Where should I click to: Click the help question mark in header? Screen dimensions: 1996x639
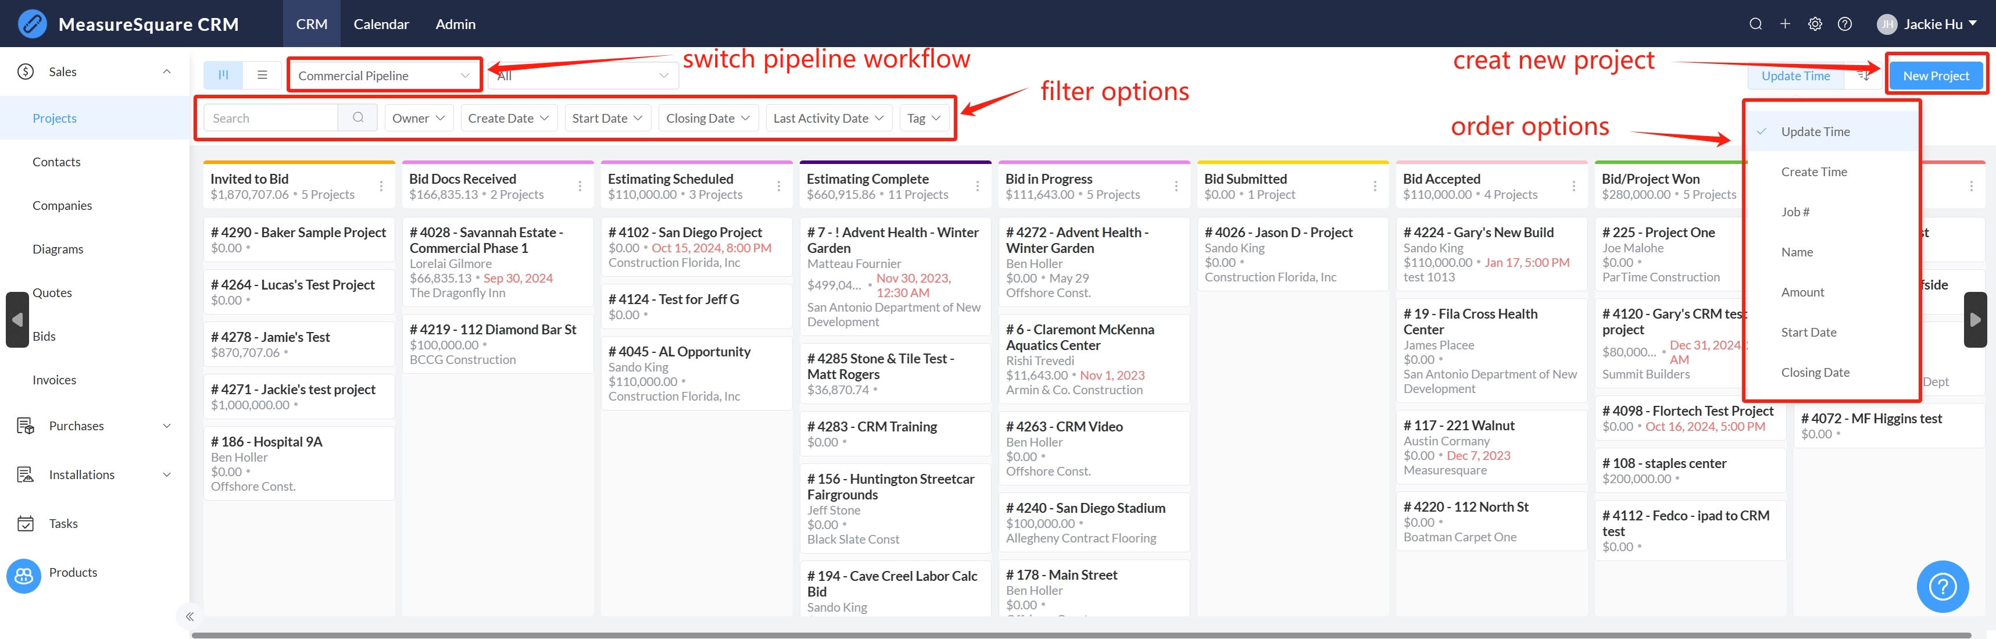(1844, 24)
